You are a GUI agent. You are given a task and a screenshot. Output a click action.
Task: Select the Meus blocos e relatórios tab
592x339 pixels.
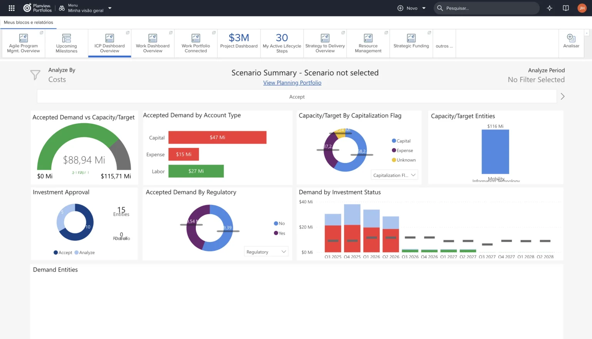point(29,22)
